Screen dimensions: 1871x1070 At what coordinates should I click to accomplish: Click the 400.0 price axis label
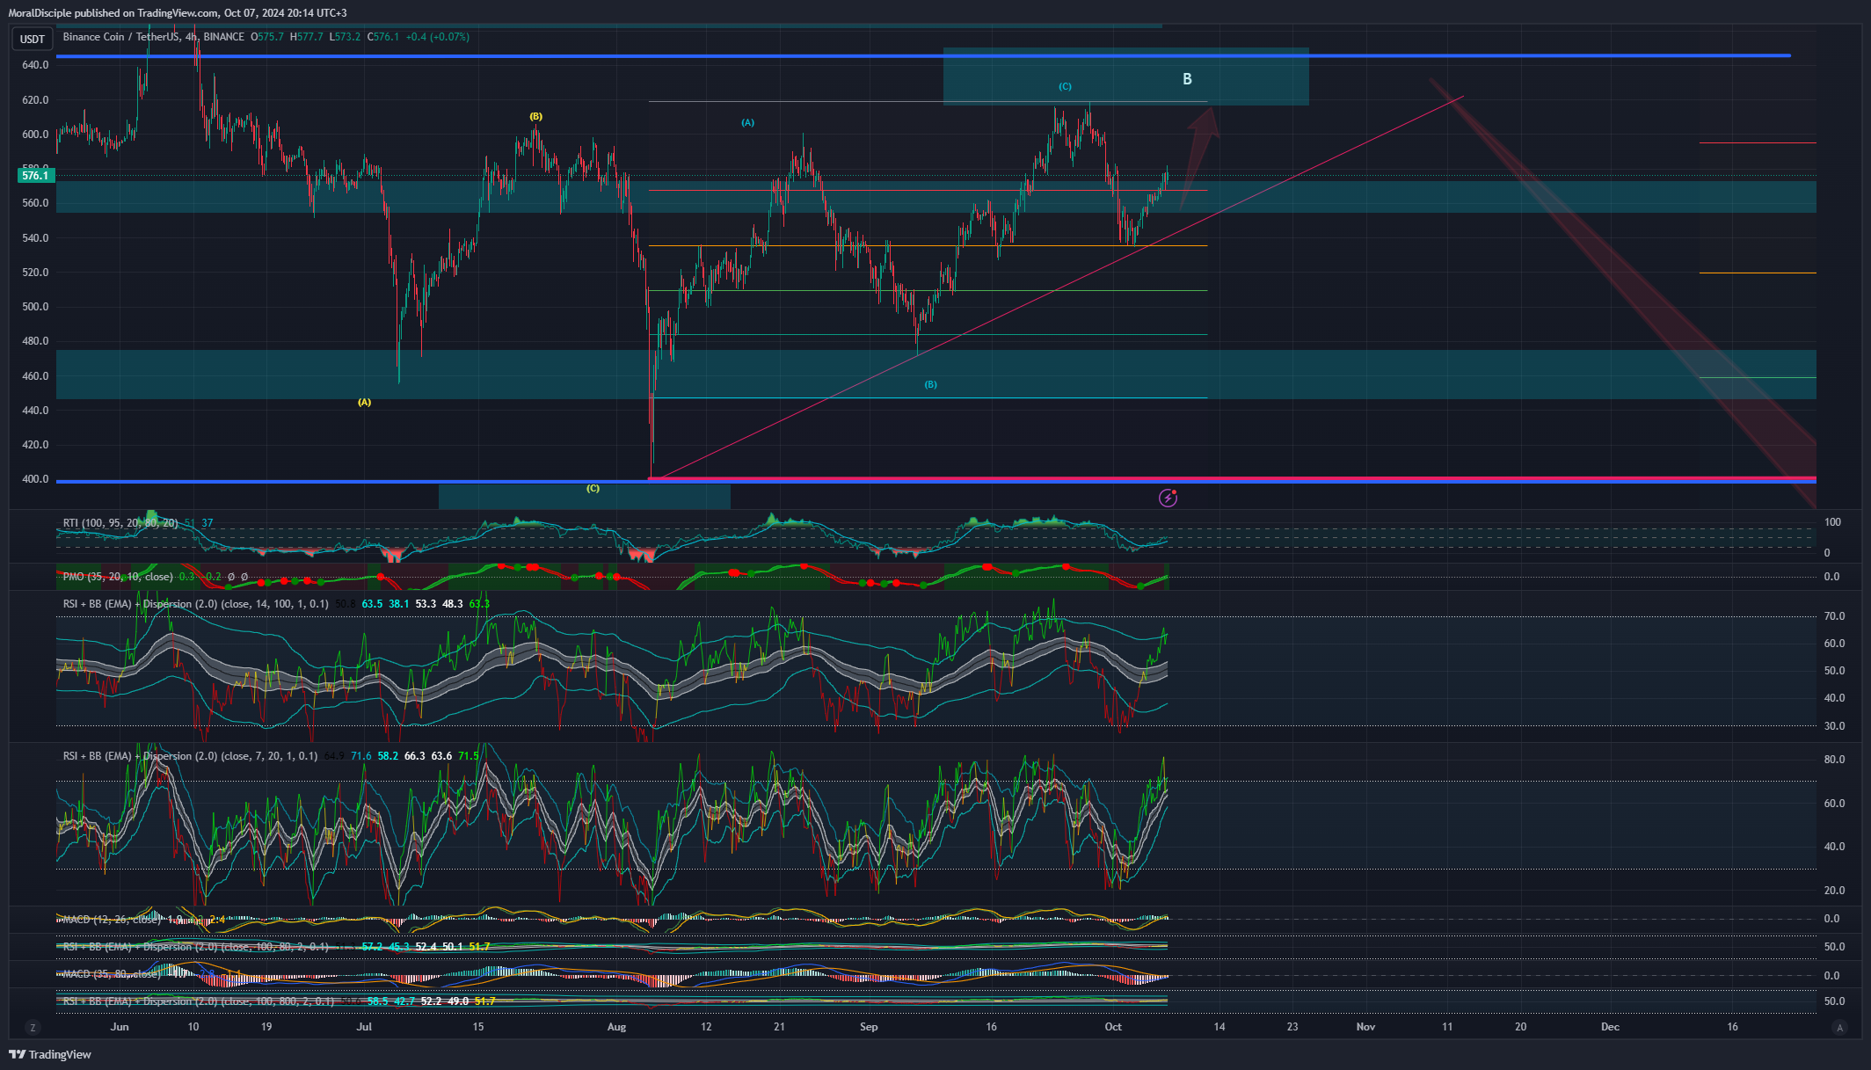coord(35,479)
